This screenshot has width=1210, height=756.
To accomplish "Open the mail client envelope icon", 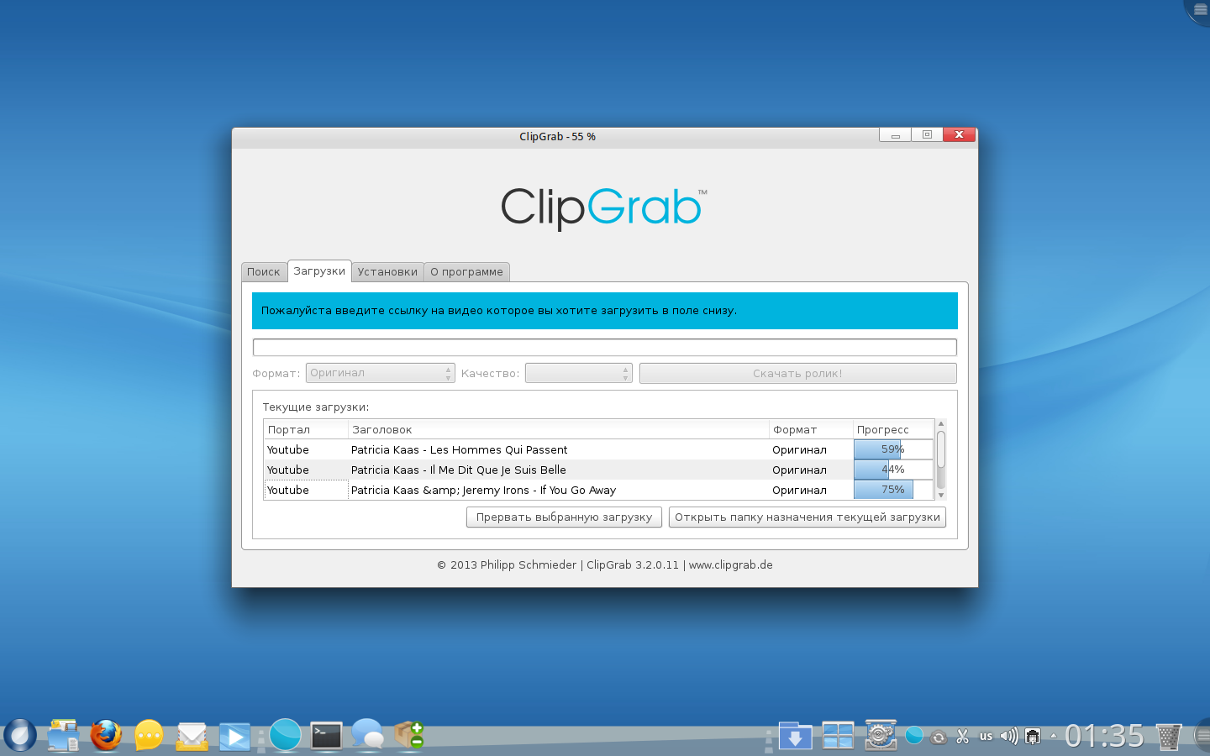I will point(192,737).
